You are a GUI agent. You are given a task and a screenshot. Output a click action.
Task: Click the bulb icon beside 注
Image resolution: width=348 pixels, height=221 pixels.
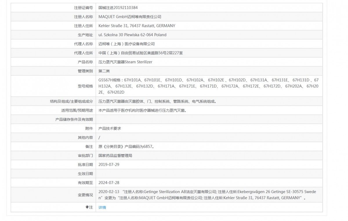[x=87, y=207]
